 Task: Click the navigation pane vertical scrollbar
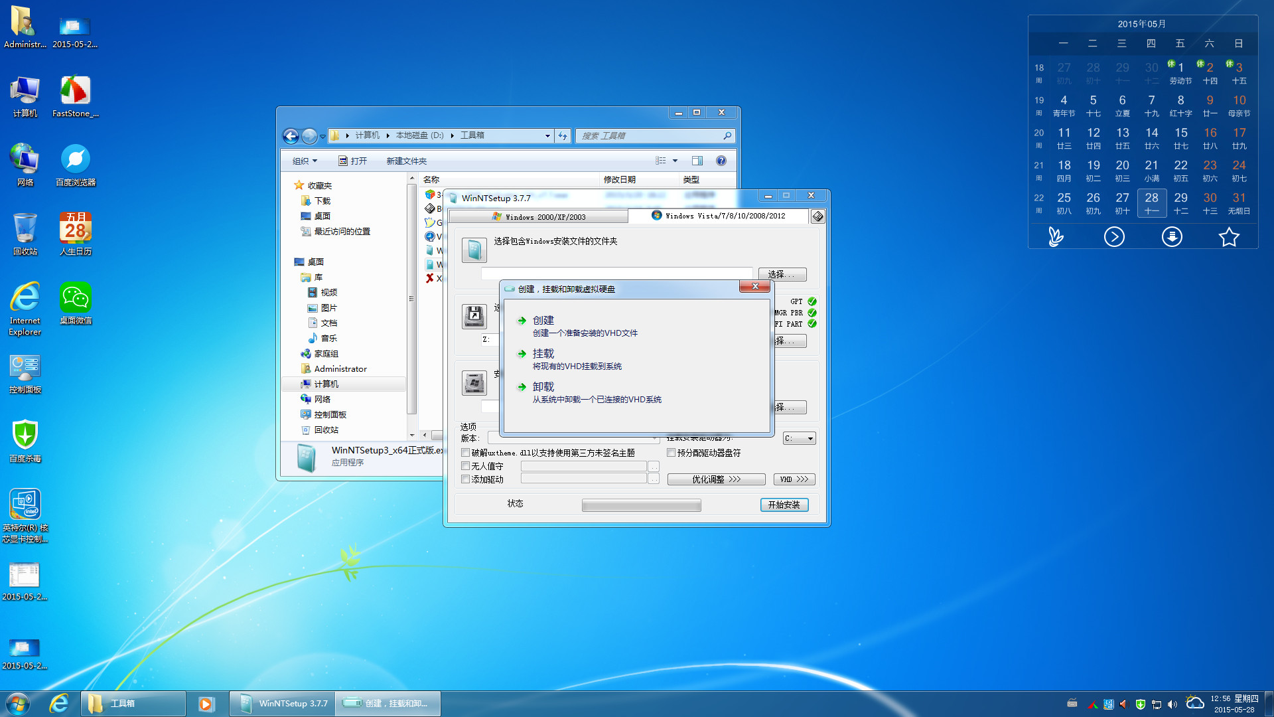click(x=411, y=299)
